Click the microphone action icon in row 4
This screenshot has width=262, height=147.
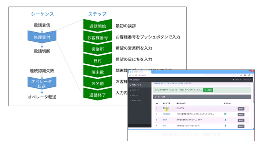[225, 126]
